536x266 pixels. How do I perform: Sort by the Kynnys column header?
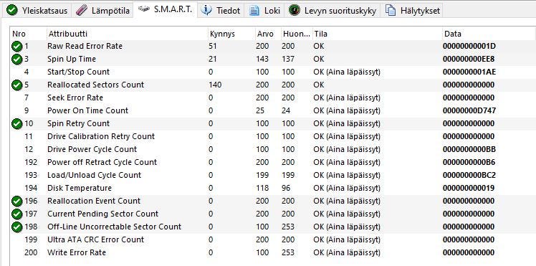pos(231,34)
